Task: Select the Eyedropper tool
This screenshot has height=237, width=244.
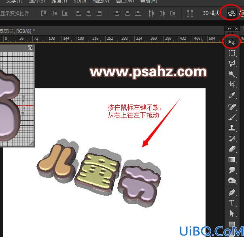Action: tap(232, 95)
